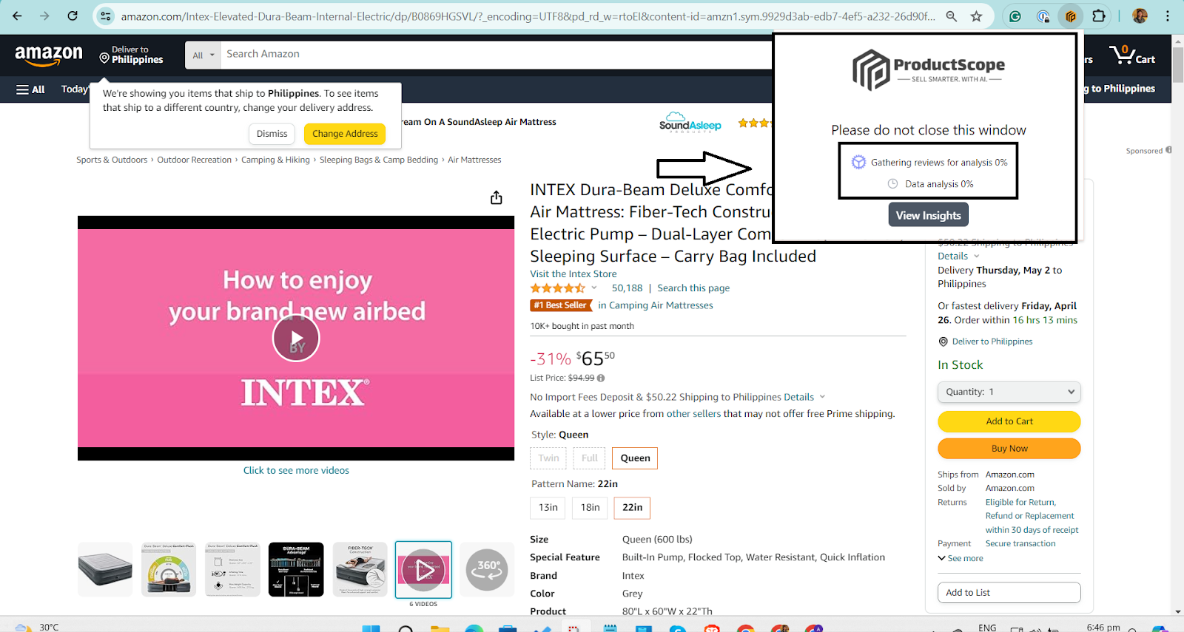Click the Change Address button
Screen dimensions: 1184x632
click(x=345, y=134)
